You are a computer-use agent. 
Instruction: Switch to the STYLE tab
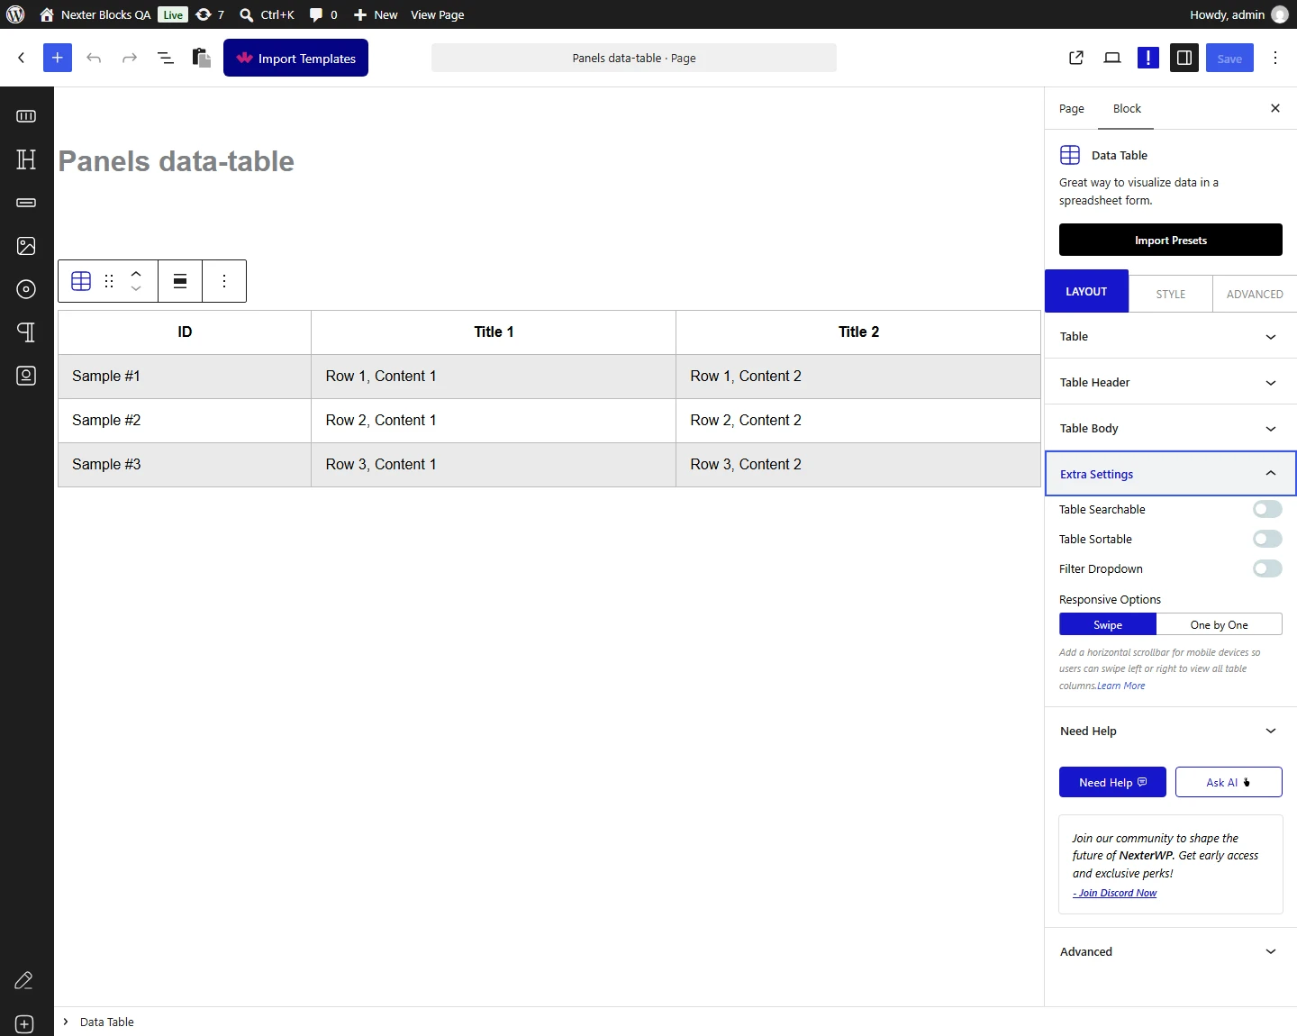[1171, 294]
